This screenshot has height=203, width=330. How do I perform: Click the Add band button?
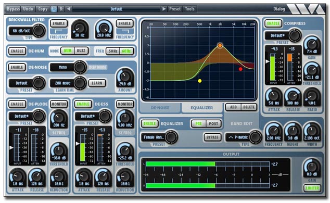(x=233, y=107)
